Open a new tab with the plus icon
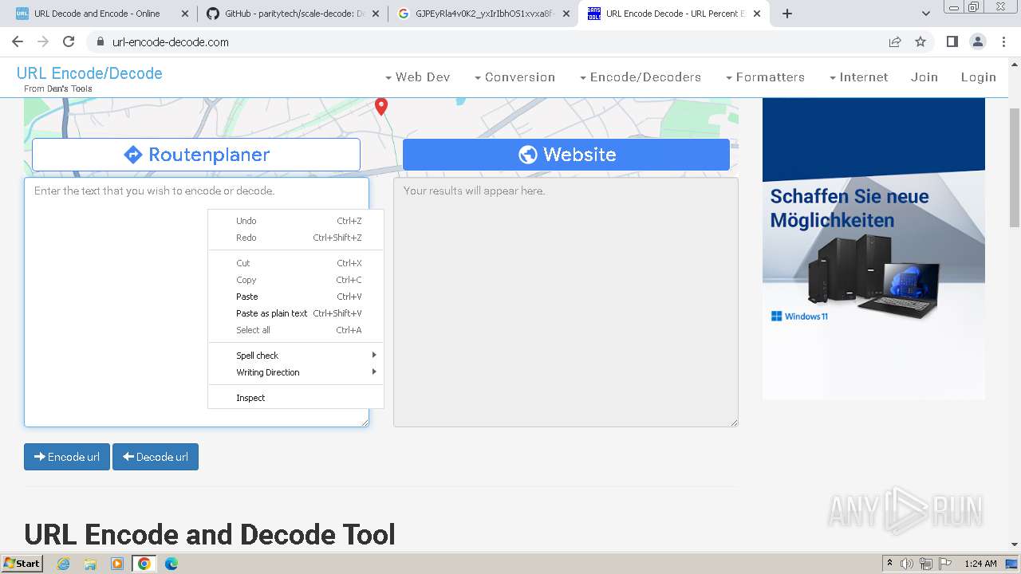The image size is (1021, 574). tap(787, 14)
